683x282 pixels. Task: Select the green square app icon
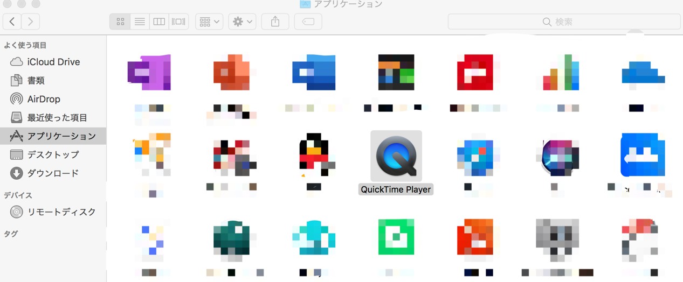396,237
